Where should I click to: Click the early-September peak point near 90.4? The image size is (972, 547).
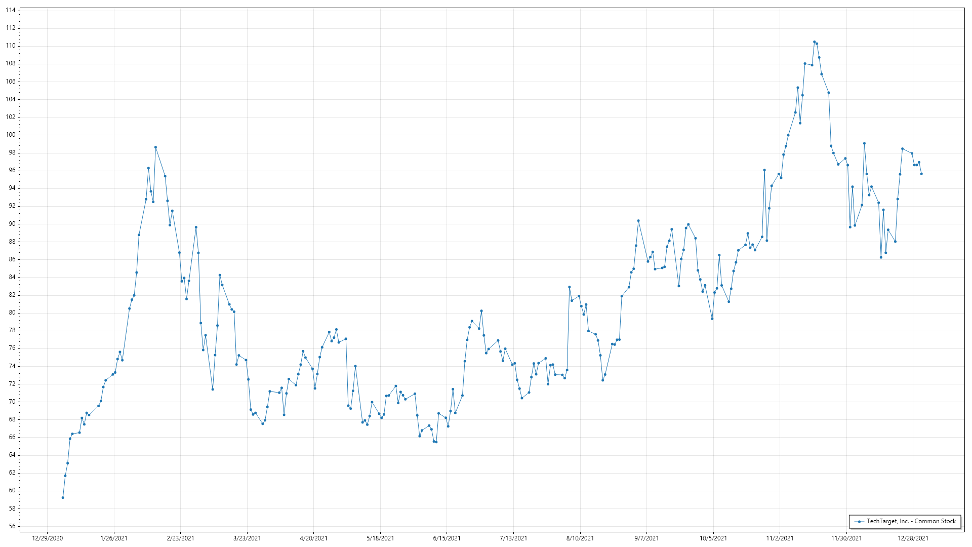tap(638, 221)
